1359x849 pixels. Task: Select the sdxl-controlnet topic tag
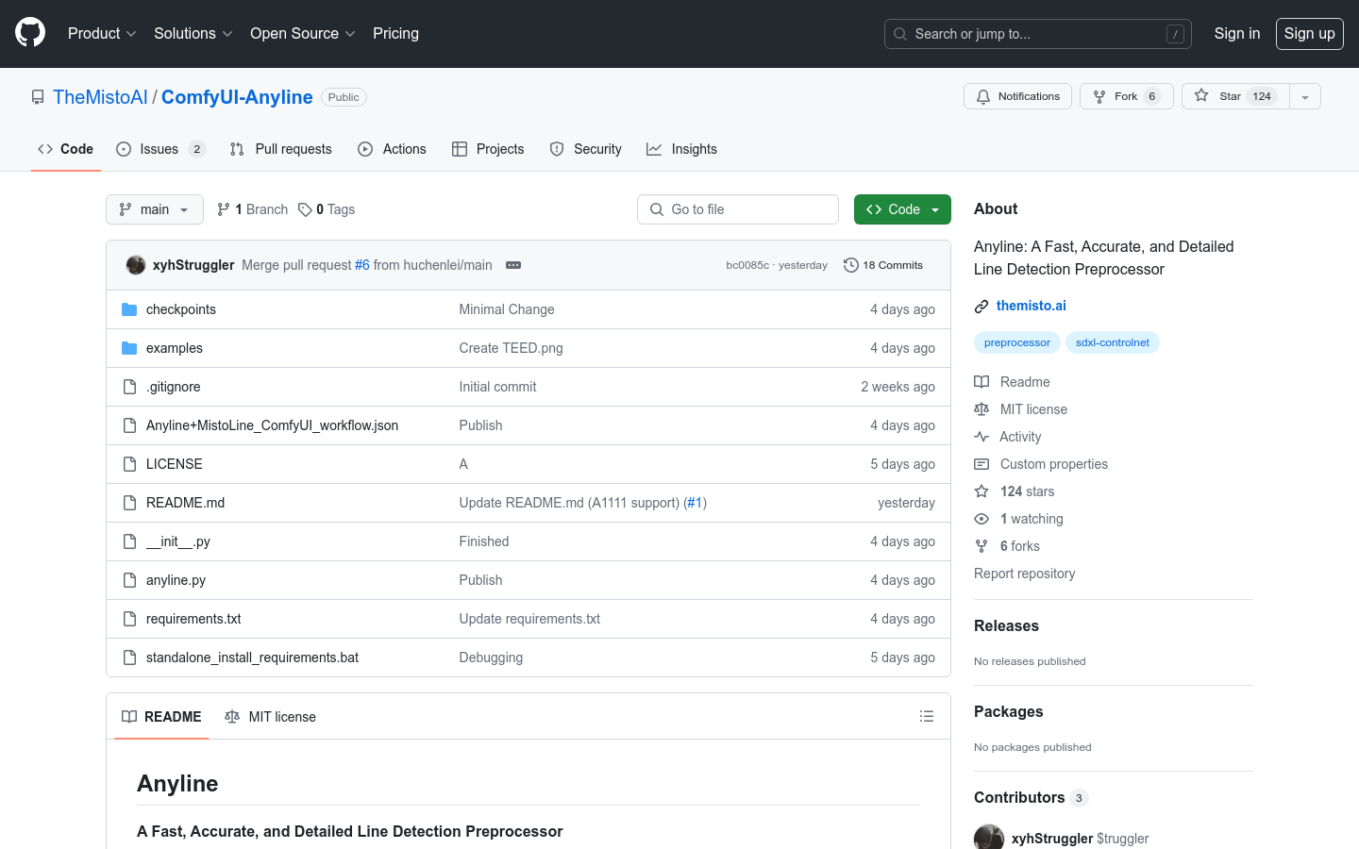point(1112,342)
